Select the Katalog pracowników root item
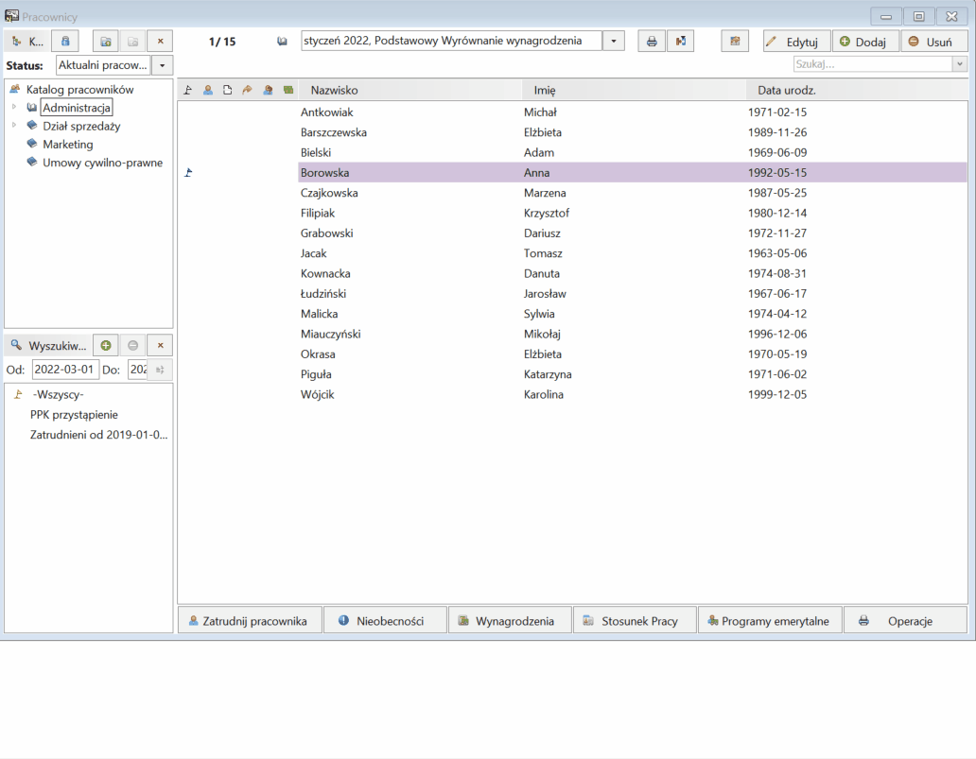This screenshot has height=759, width=976. [x=79, y=90]
